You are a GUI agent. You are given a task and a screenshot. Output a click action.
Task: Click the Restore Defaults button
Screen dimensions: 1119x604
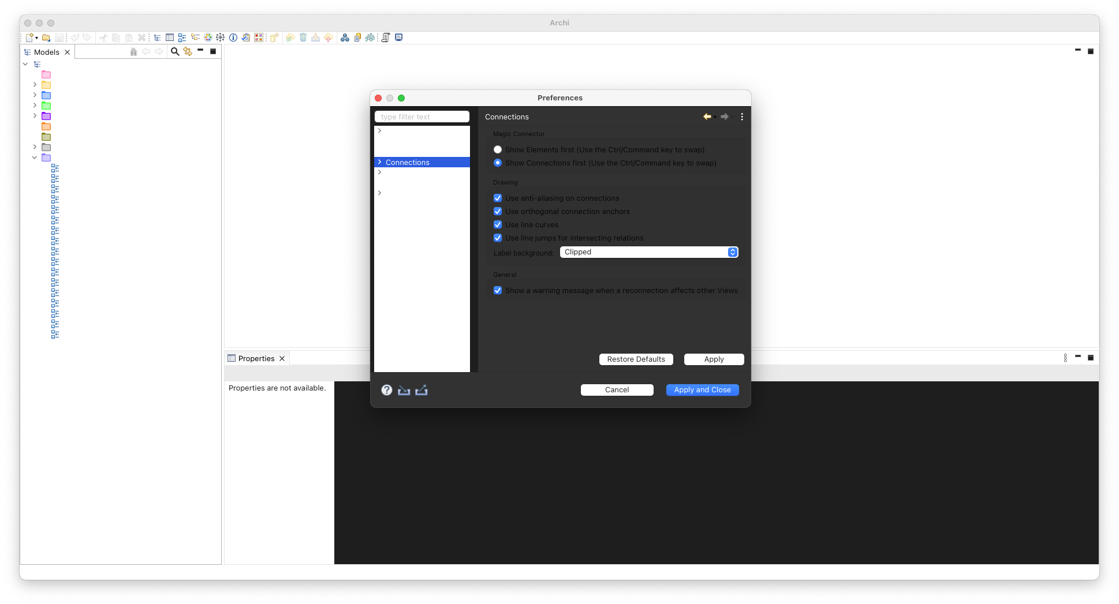point(636,359)
